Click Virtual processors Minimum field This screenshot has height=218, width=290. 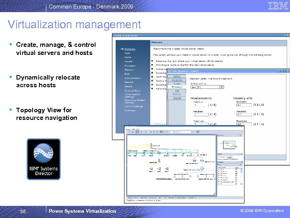(201, 105)
